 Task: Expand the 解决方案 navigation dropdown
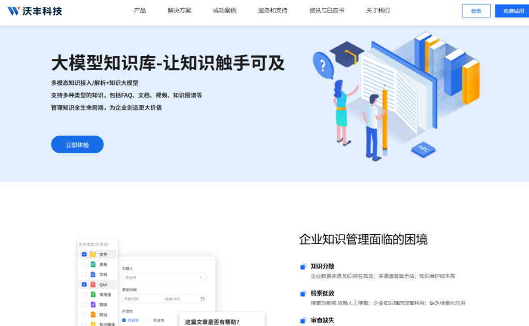tap(178, 10)
